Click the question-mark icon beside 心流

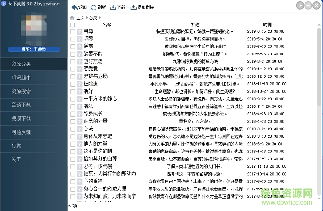(x=79, y=129)
